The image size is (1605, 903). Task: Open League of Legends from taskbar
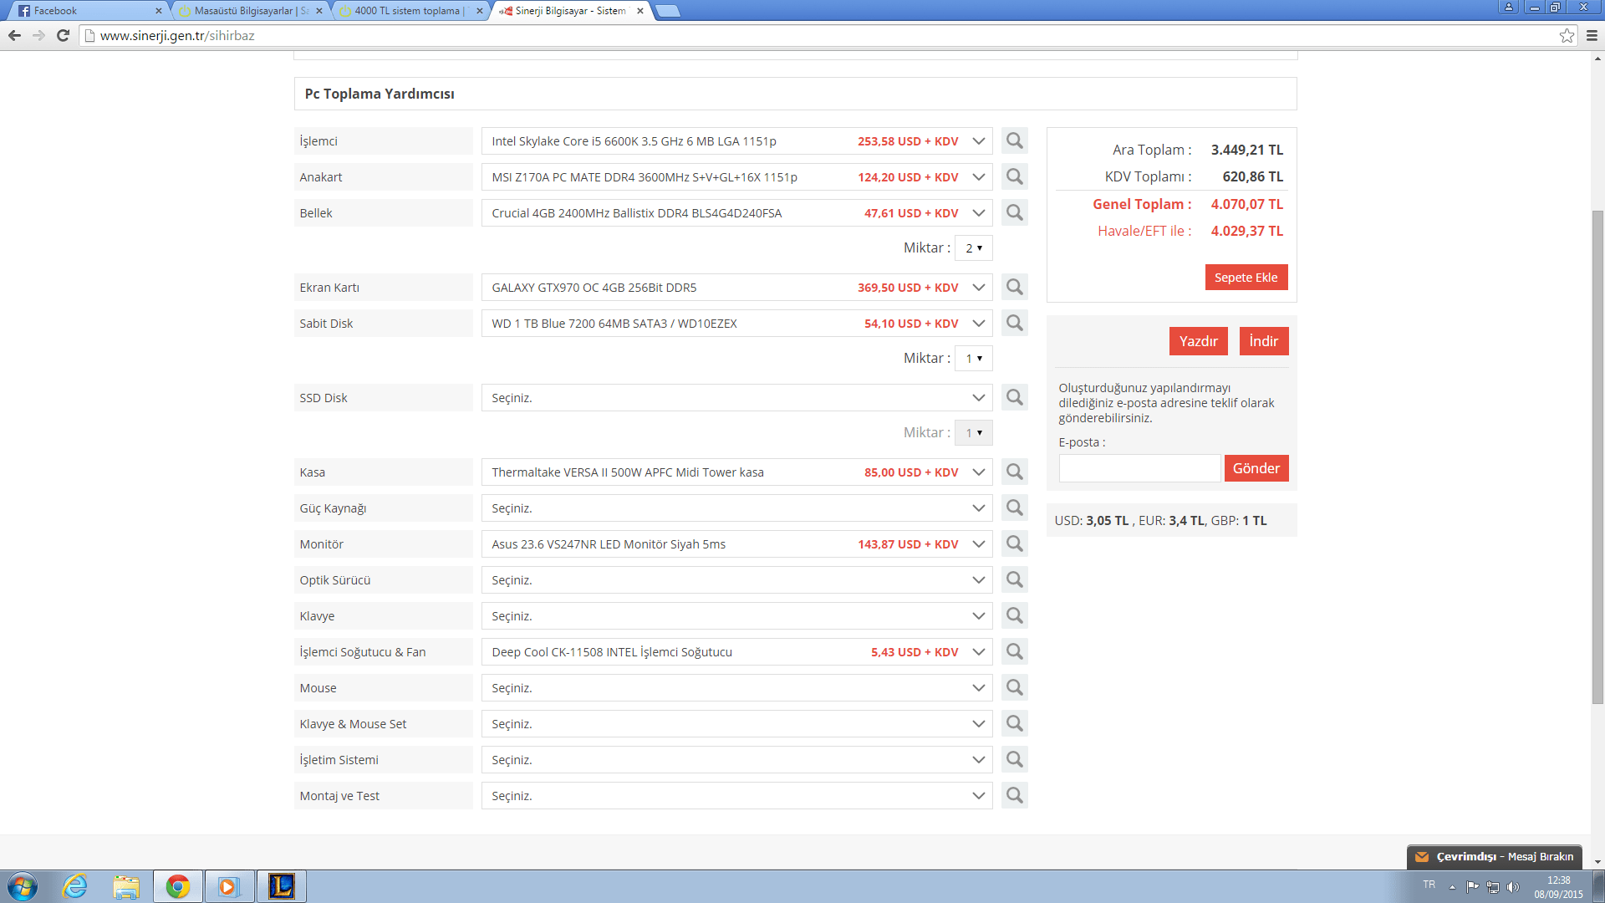coord(281,886)
